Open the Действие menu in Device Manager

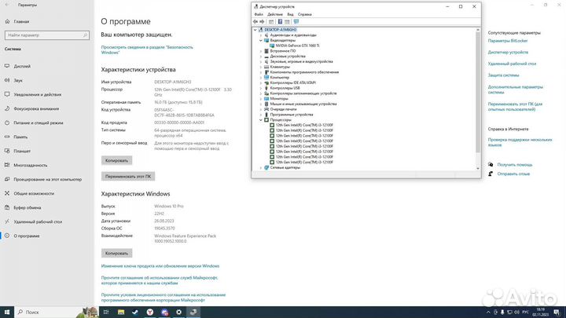tap(274, 14)
